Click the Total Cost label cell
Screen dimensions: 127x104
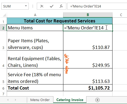(x=35, y=88)
